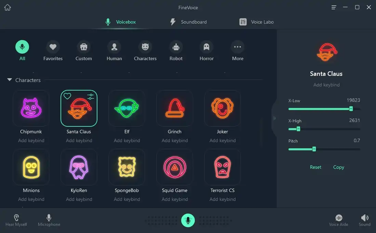Open Santa Claus voice settings sliders icon
The image size is (376, 233).
click(90, 96)
